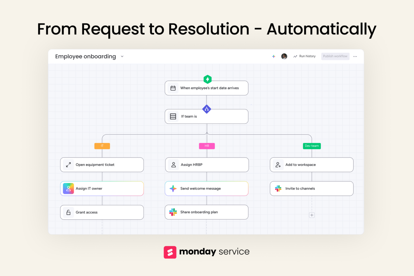Select the Open equipment ticket node
This screenshot has height=276, width=414.
coord(102,165)
